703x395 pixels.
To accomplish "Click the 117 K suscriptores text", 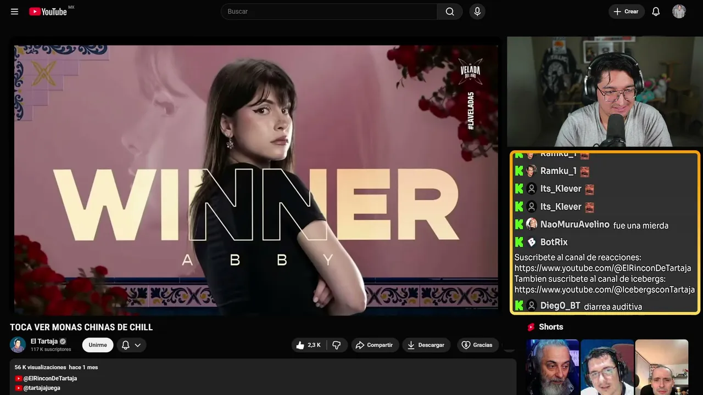I will pyautogui.click(x=51, y=349).
